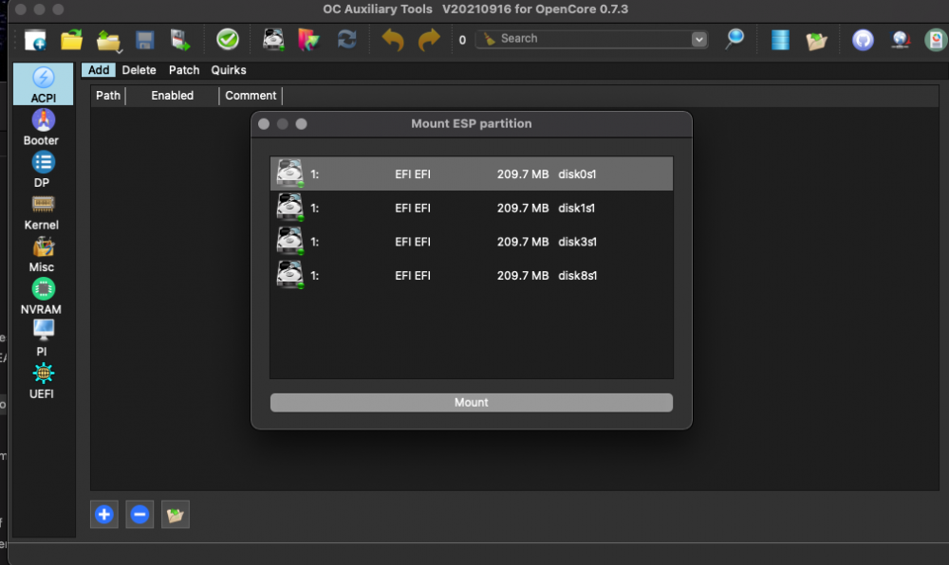Click the Save As toolbar icon
This screenshot has height=565, width=949.
coord(180,40)
